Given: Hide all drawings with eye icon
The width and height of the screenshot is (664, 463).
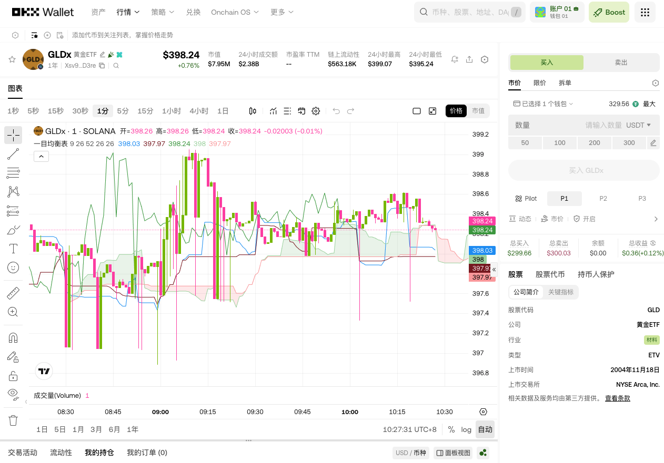Looking at the screenshot, I should (x=13, y=394).
